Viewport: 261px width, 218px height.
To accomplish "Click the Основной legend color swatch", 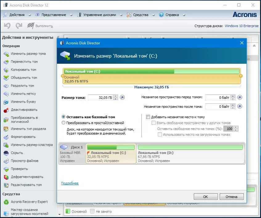I will click(x=68, y=211).
